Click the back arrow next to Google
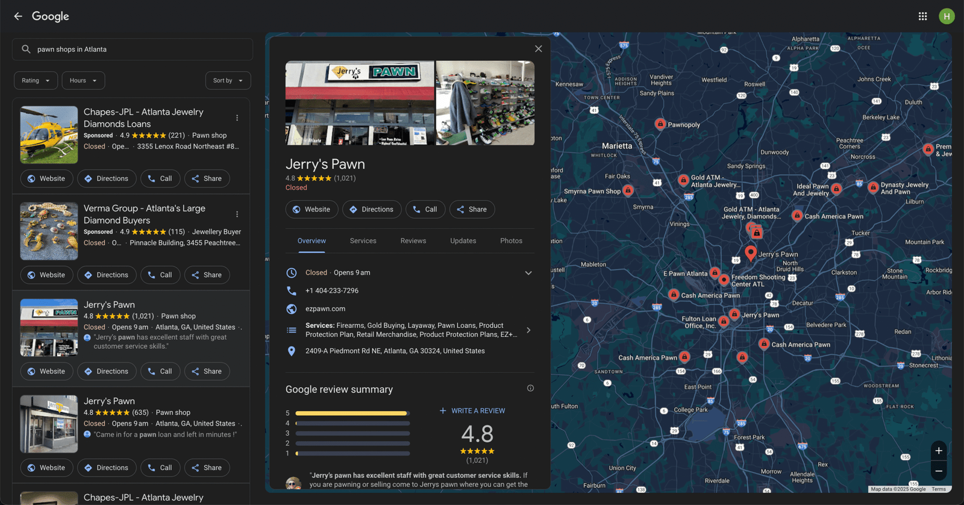This screenshot has height=505, width=964. (18, 16)
